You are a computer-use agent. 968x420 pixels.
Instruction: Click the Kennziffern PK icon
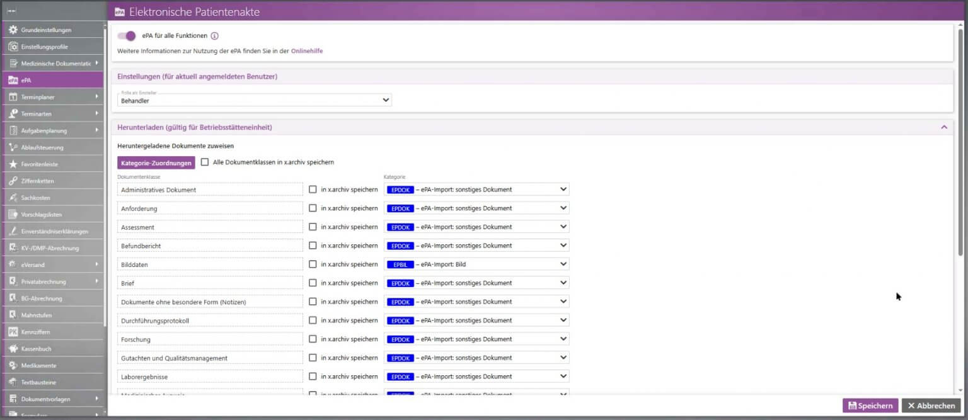point(13,332)
